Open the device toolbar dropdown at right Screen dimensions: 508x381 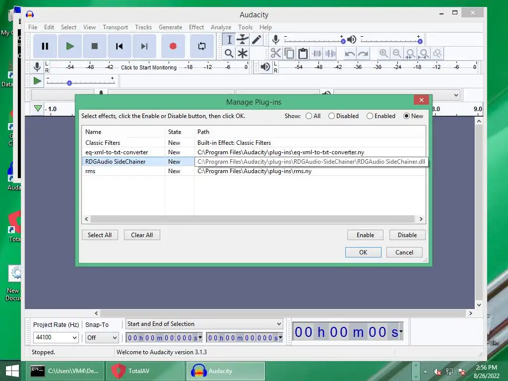pos(456,95)
